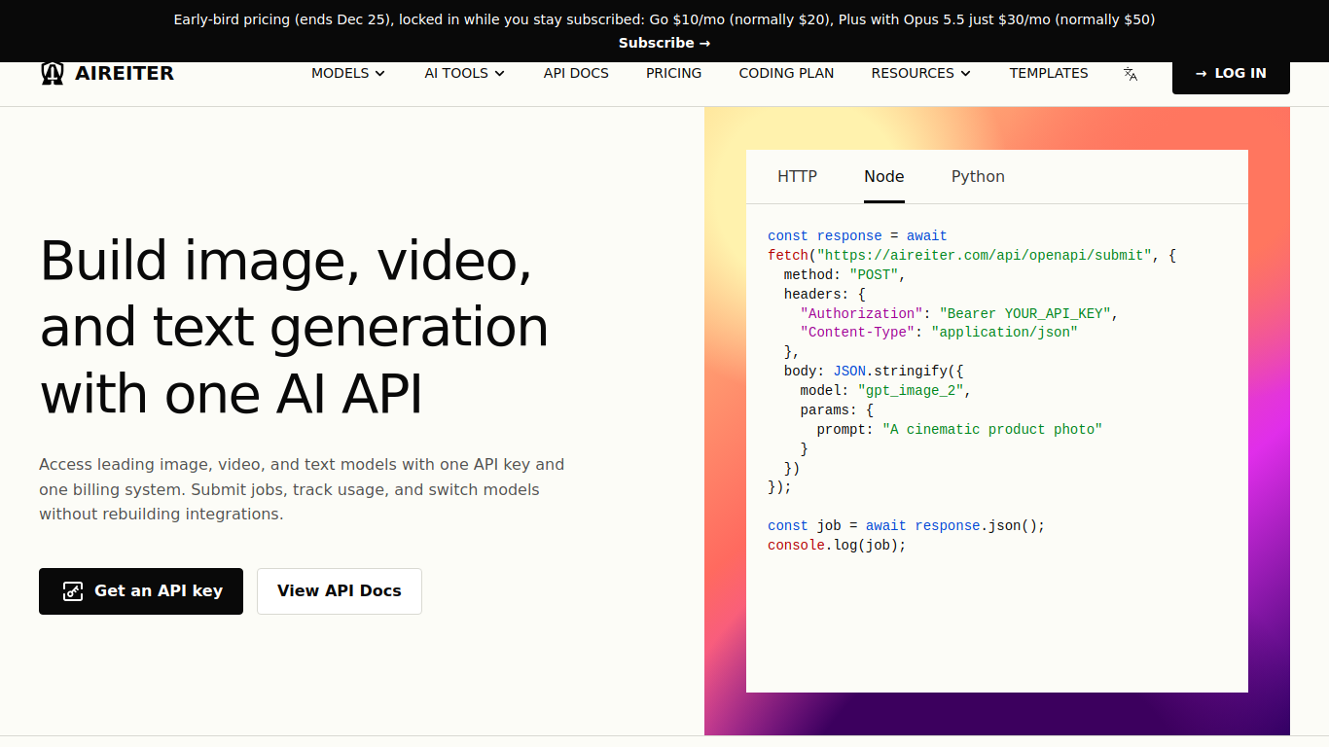
Task: Click the "Build image, video," headline
Action: 286,261
